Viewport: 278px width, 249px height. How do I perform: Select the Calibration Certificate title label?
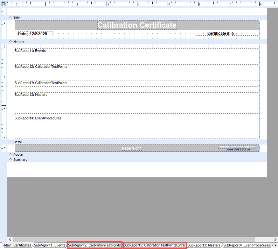137,25
